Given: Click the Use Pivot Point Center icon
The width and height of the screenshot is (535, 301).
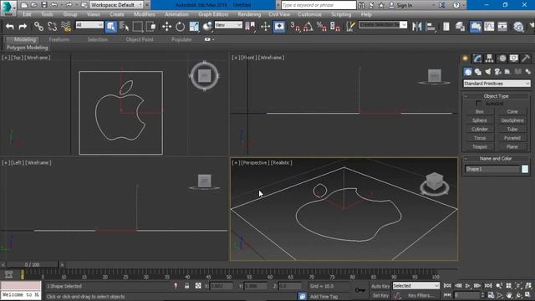Looking at the screenshot, I should click(250, 27).
